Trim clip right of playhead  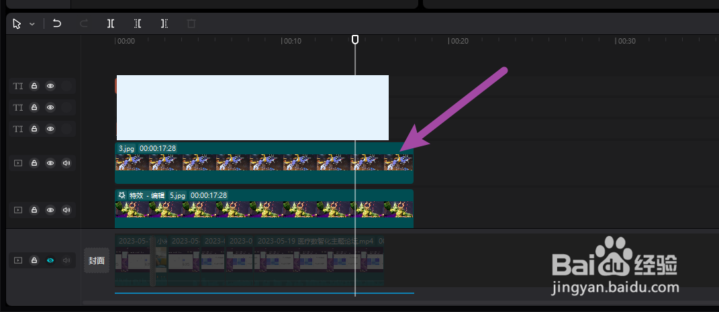pos(164,23)
